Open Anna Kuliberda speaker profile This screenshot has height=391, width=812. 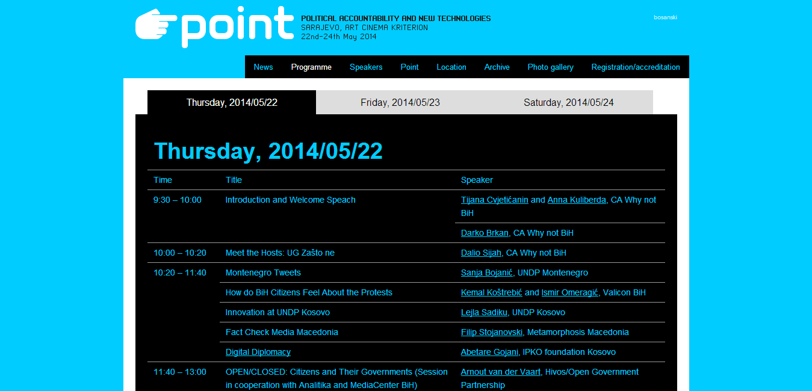577,200
